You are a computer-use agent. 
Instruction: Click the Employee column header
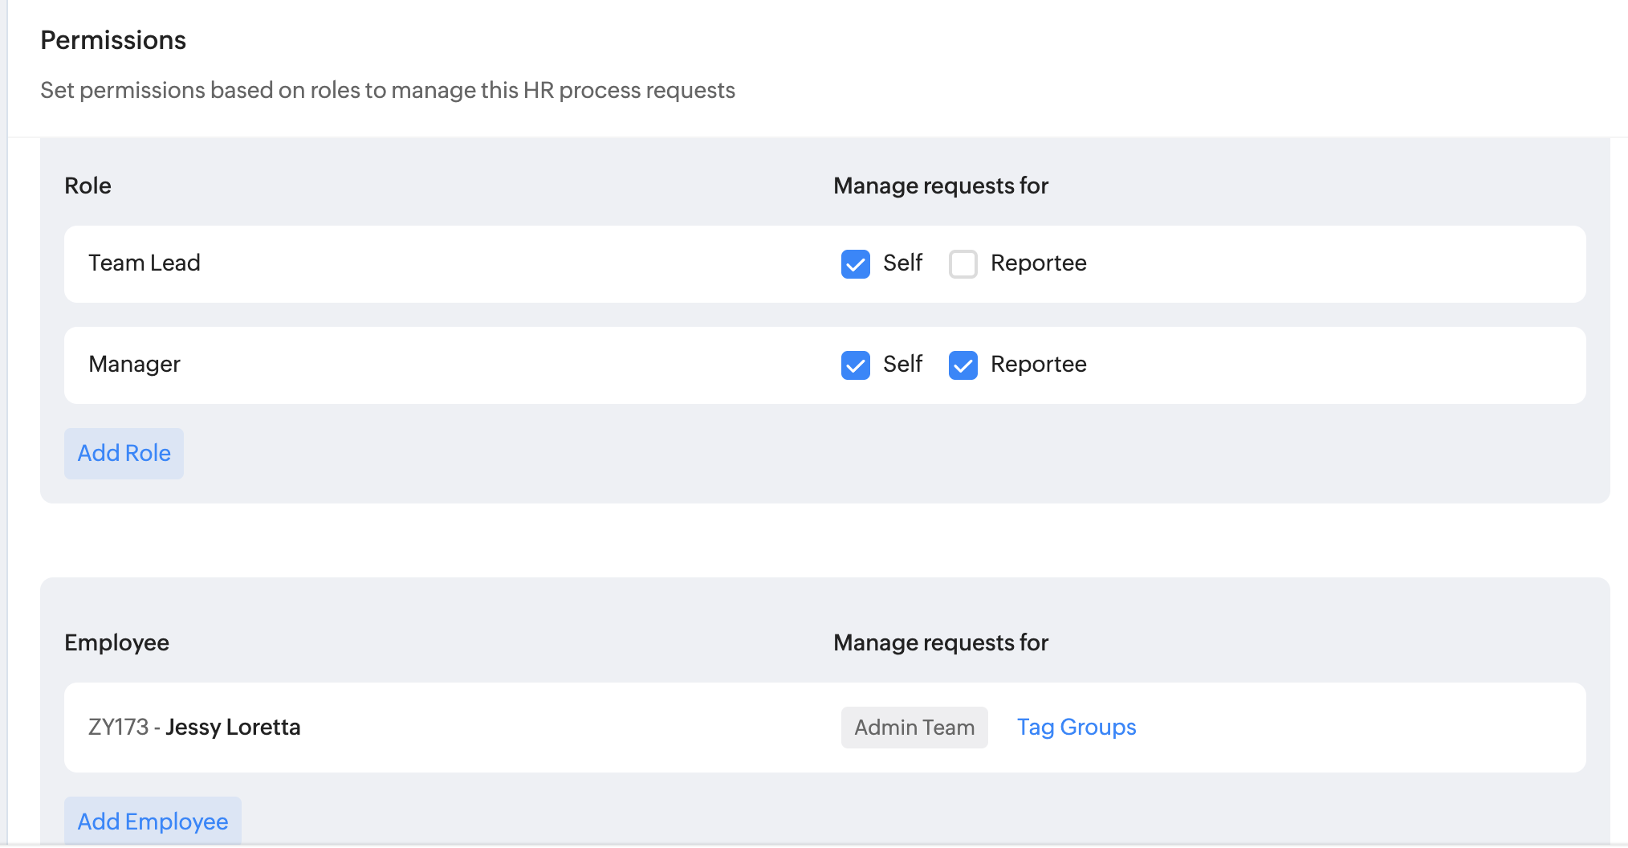click(116, 643)
